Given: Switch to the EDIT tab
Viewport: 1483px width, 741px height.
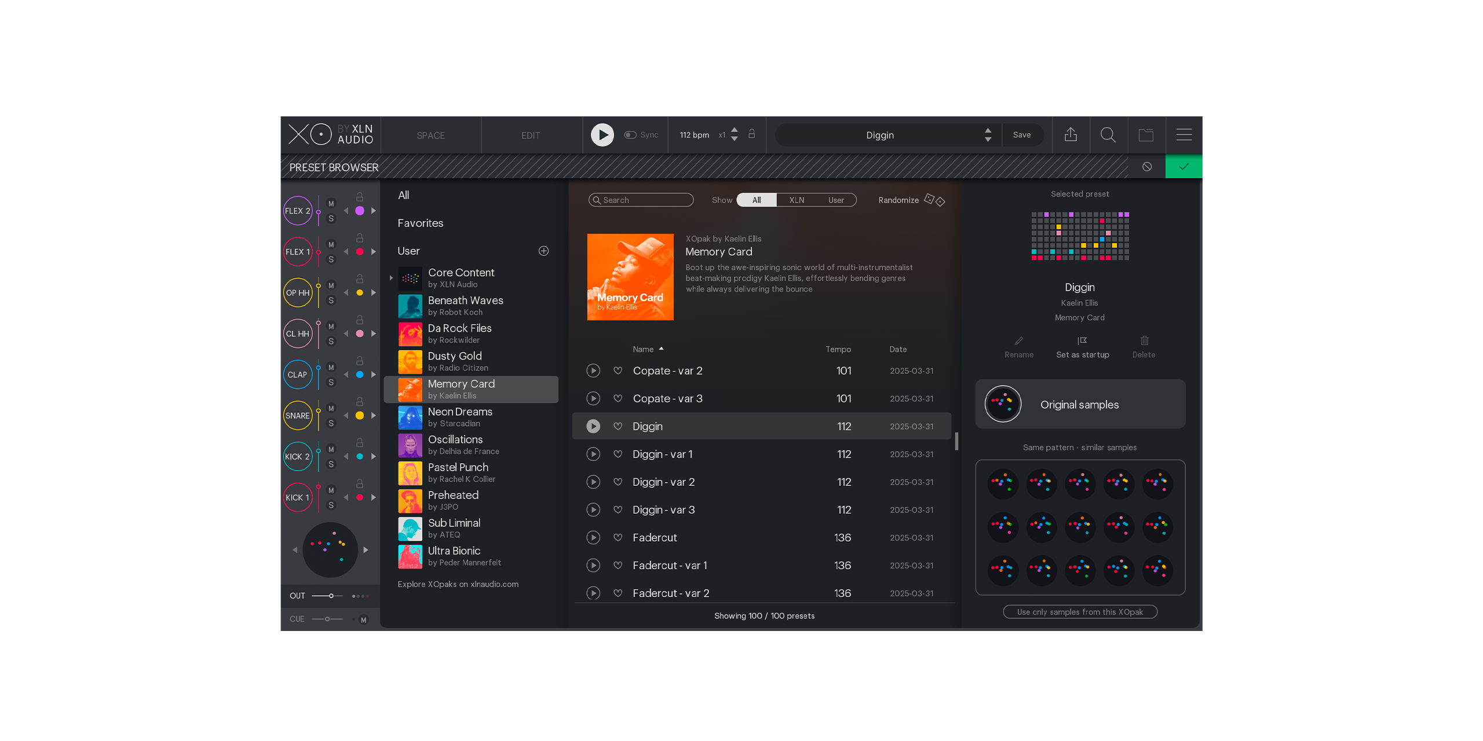Looking at the screenshot, I should (530, 135).
